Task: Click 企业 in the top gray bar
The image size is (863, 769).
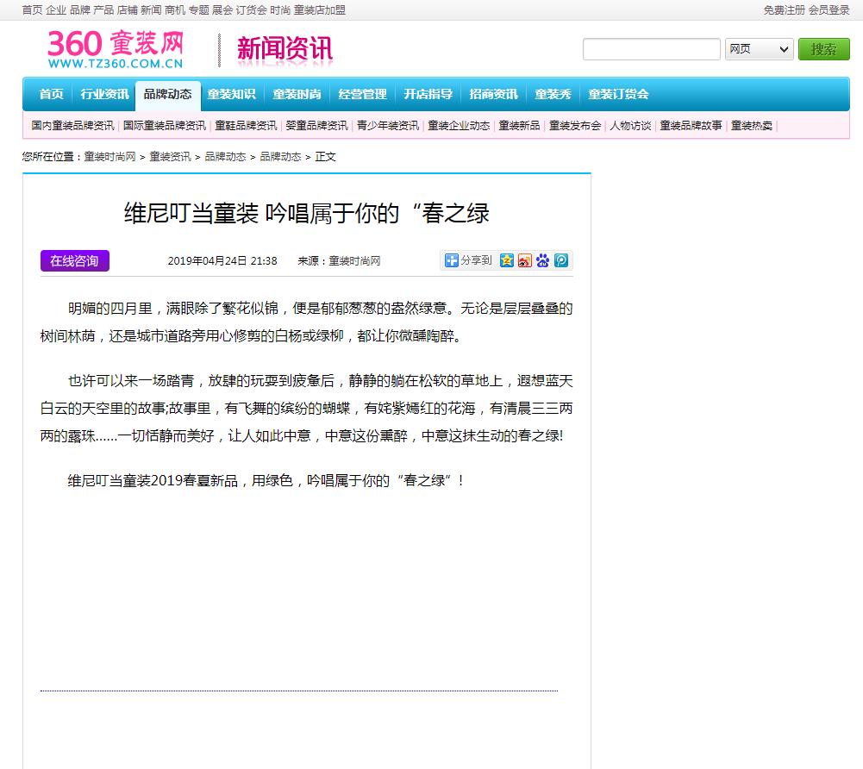Action: pyautogui.click(x=55, y=9)
